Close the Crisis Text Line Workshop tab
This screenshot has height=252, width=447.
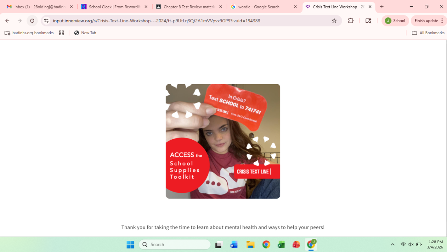pos(370,7)
